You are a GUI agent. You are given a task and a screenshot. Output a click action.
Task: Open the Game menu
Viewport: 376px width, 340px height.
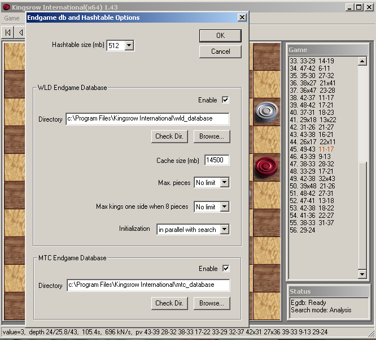(x=11, y=18)
